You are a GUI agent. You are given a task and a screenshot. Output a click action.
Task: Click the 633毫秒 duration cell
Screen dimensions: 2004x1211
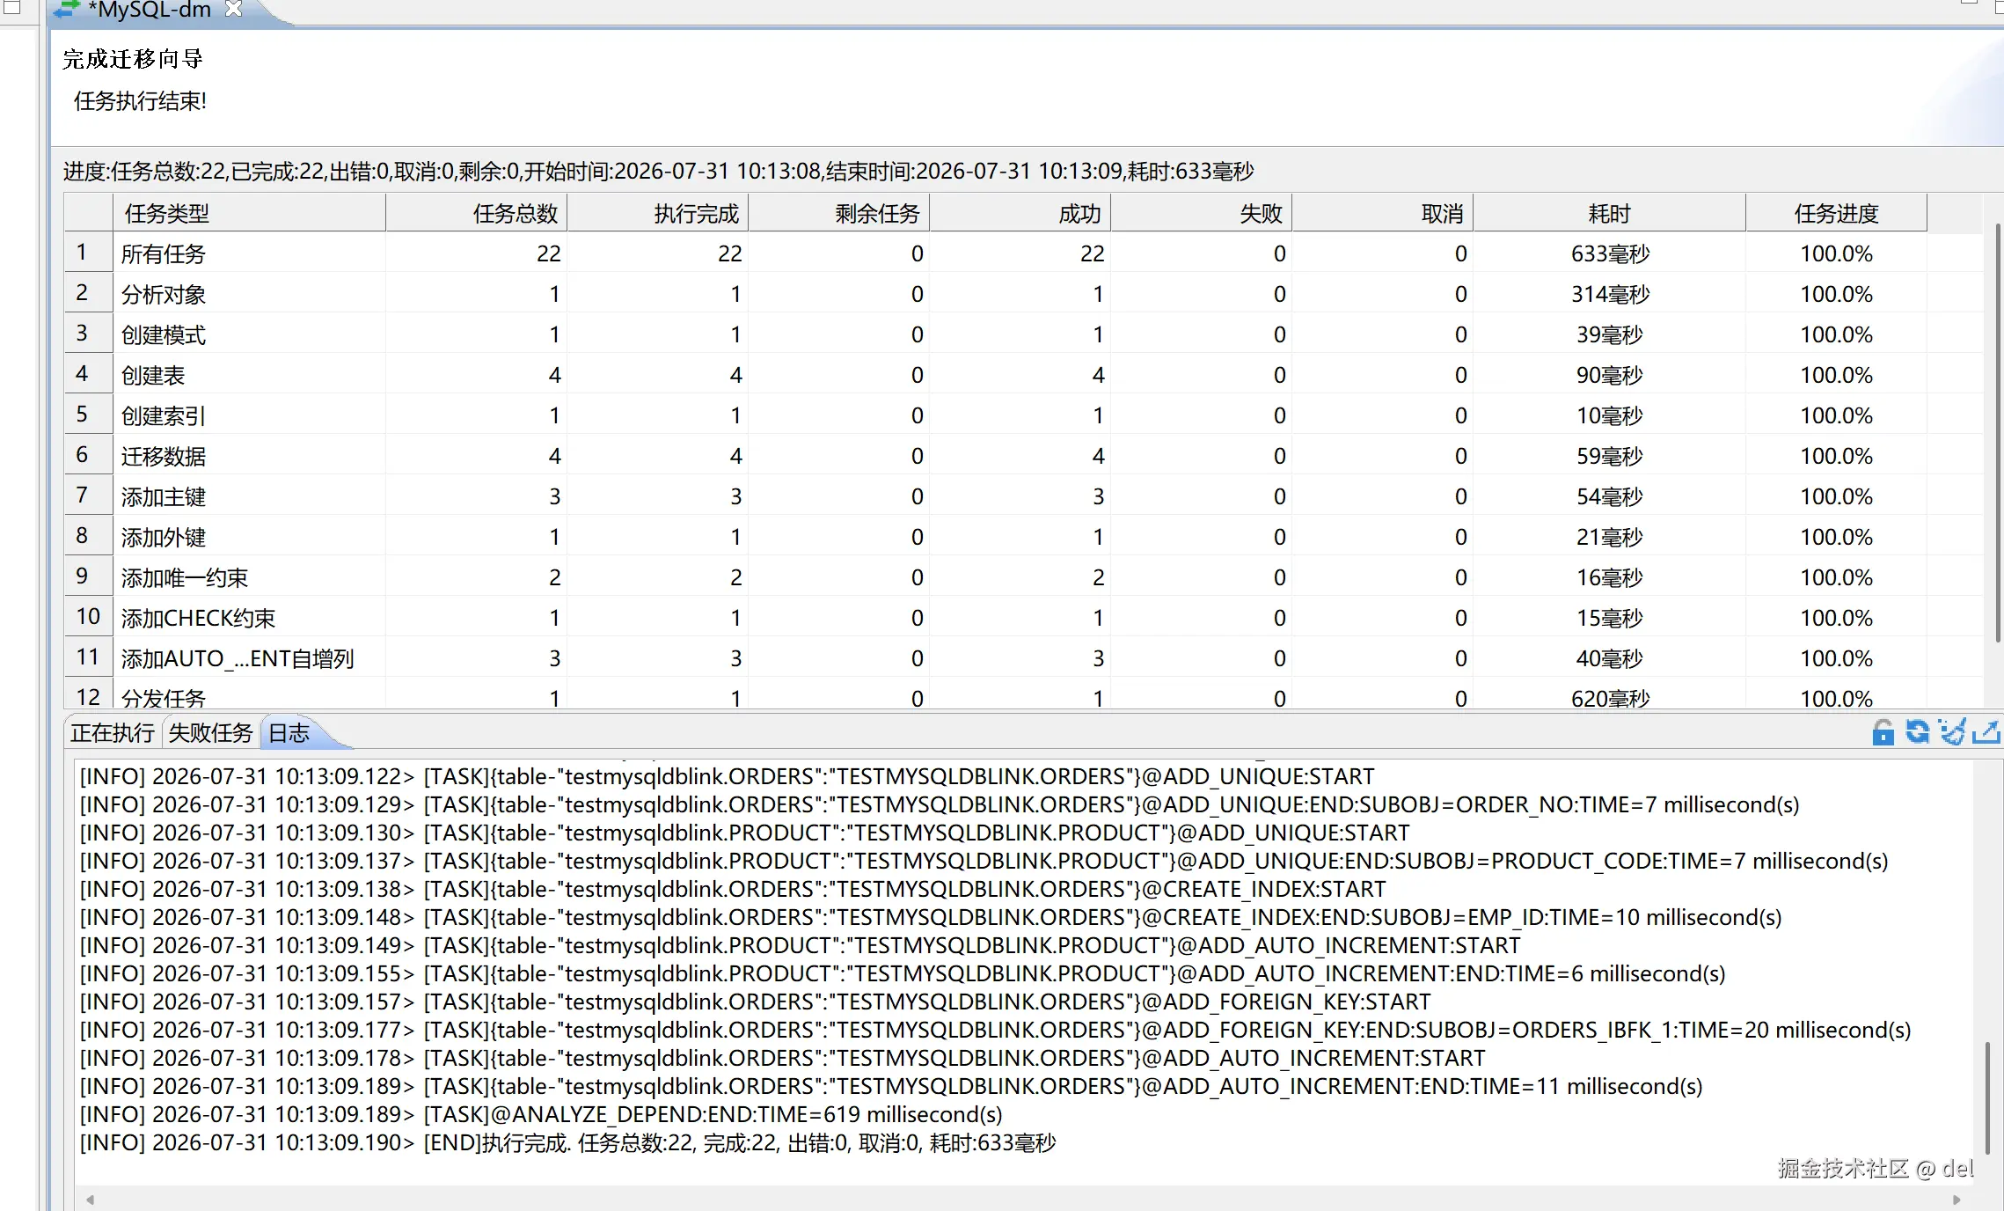pos(1610,253)
